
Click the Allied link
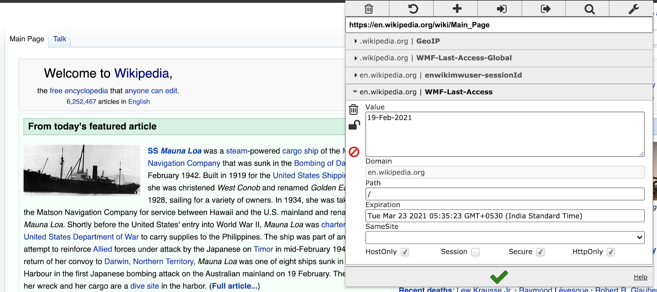(102, 249)
